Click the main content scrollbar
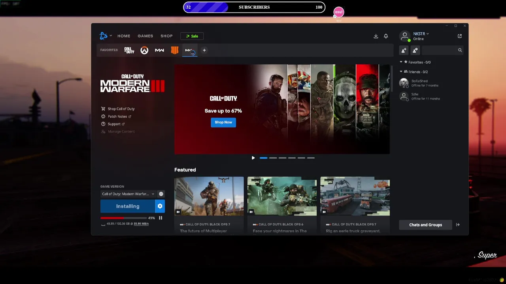Screen dimensions: 506x284 pos(391,79)
